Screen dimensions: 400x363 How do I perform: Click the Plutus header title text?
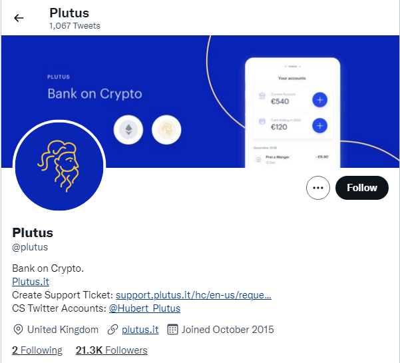[x=69, y=13]
